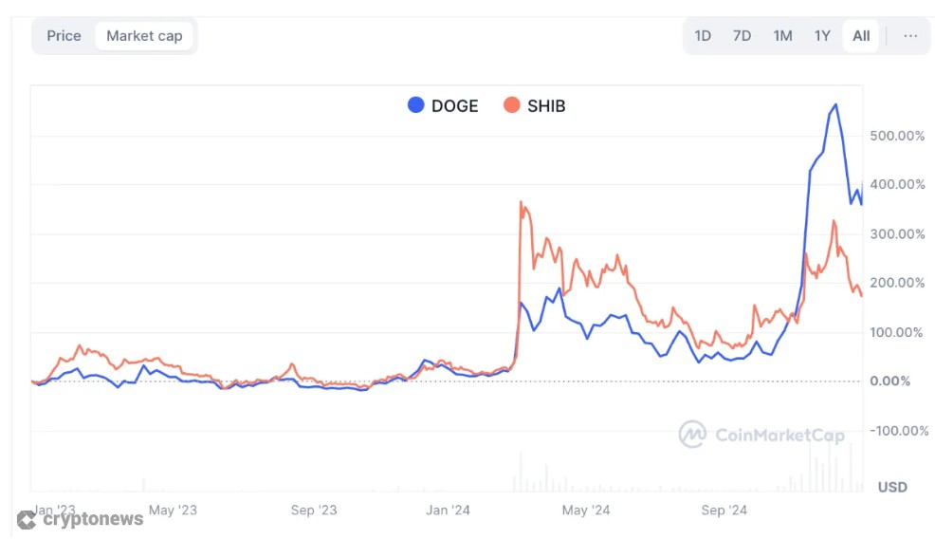Choose the 7D time range

coord(742,36)
